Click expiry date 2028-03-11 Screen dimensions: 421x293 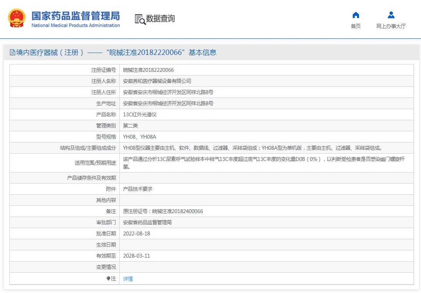coord(136,256)
